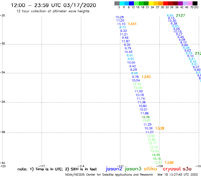This screenshot has width=201, height=177.
Task: Click the -114 longitude axis label
Action: click(81, 166)
